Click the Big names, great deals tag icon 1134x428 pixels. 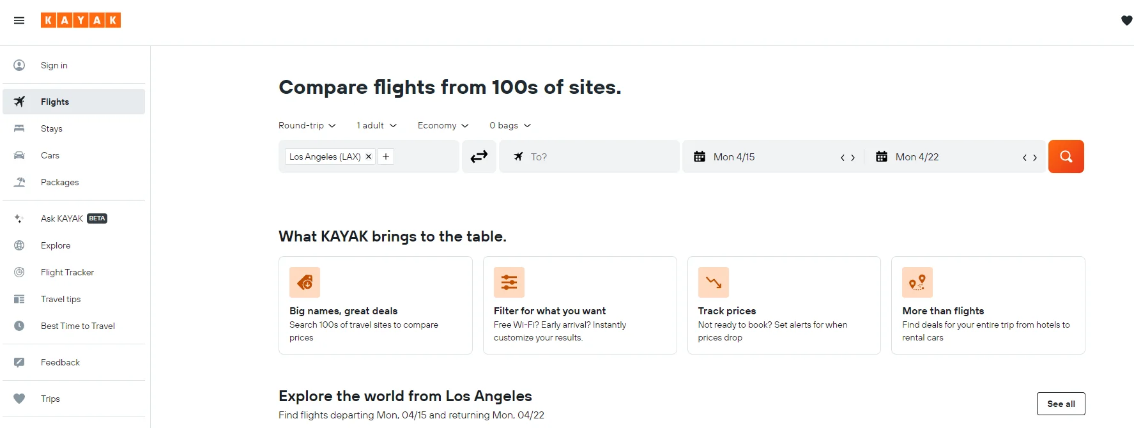pyautogui.click(x=305, y=282)
